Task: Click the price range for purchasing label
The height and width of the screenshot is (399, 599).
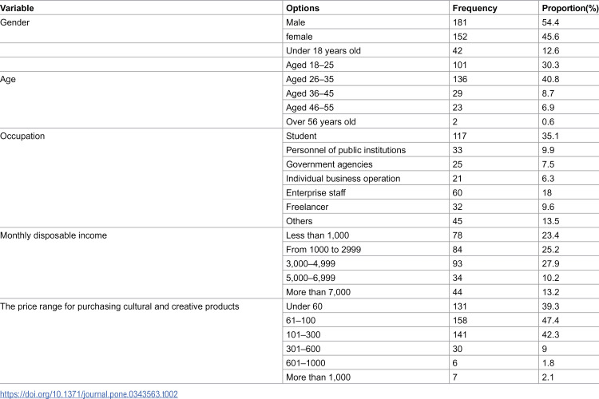Action: (x=120, y=306)
